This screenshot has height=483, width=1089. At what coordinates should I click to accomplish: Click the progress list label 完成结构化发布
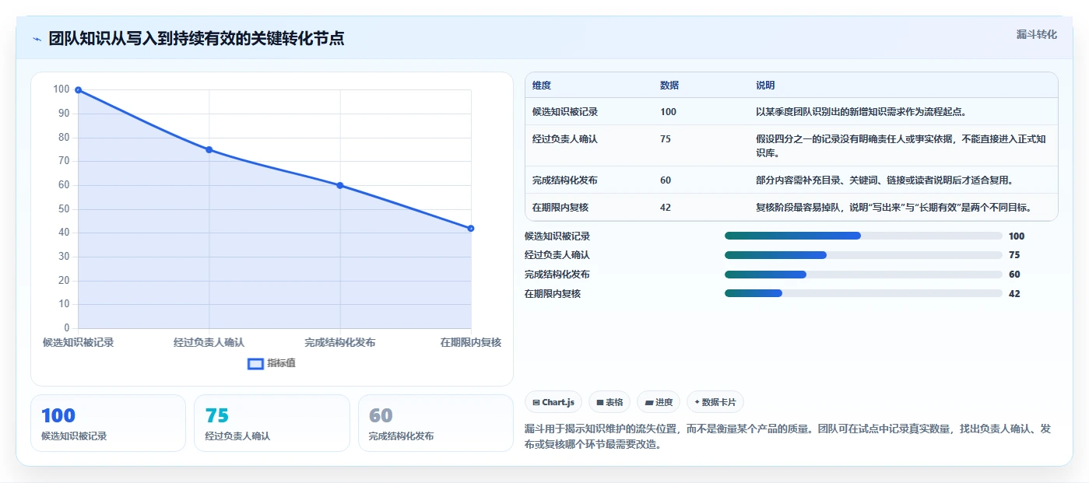557,275
